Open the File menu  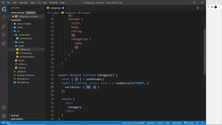coord(8,2)
